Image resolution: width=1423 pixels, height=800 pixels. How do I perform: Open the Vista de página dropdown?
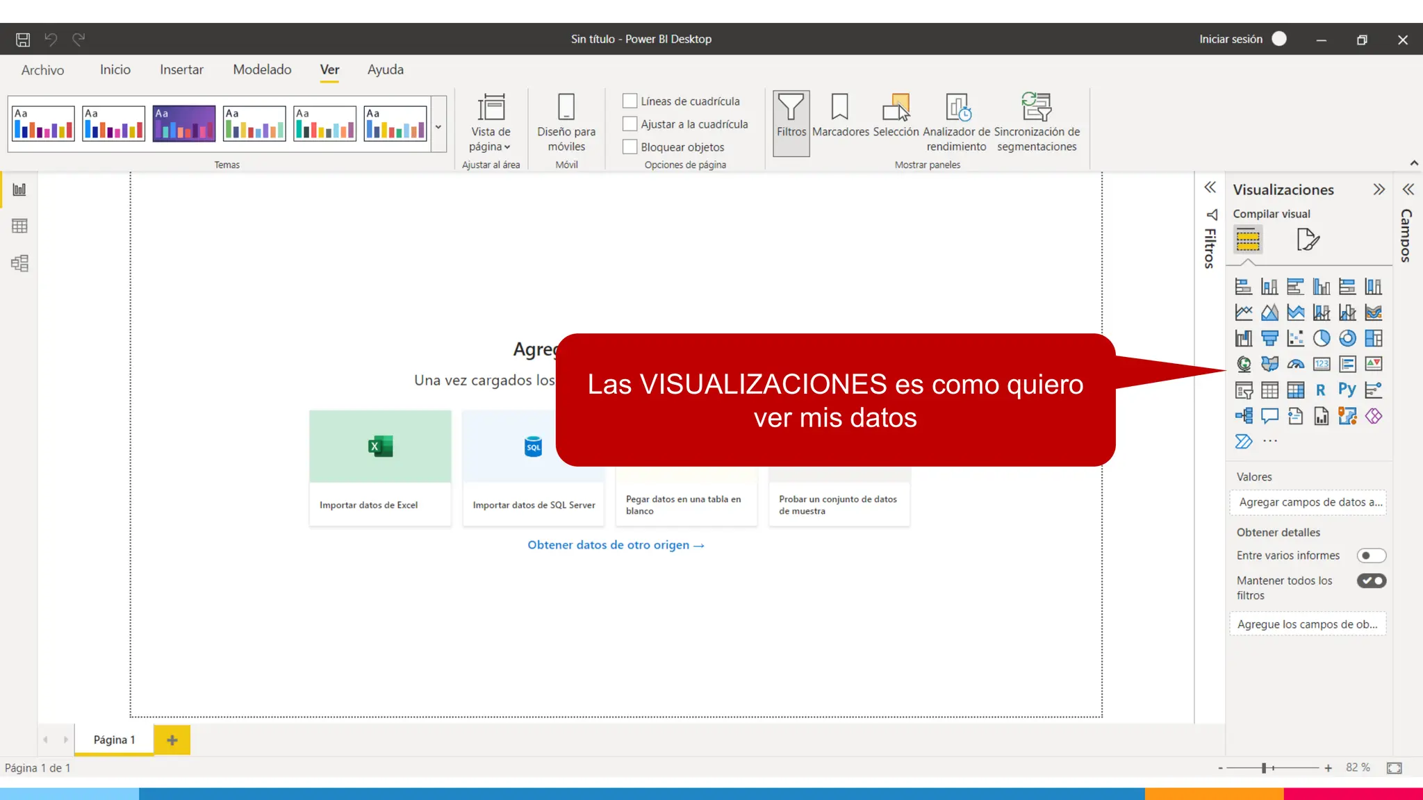click(491, 124)
